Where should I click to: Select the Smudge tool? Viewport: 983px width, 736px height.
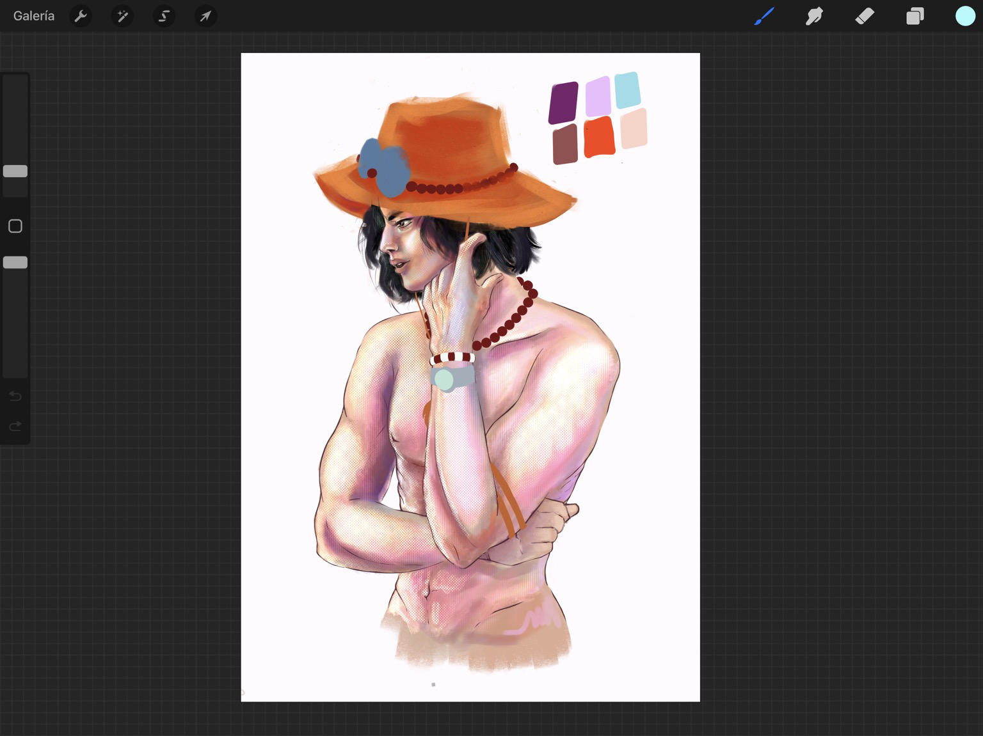point(814,16)
